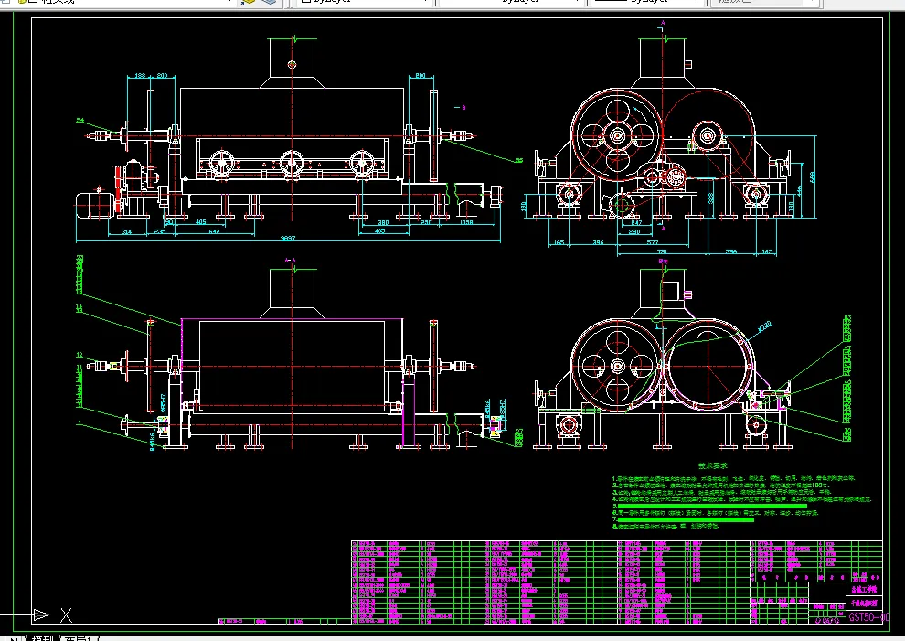905x641 pixels.
Task: Select the 280 dimension text
Action: pyautogui.click(x=633, y=232)
